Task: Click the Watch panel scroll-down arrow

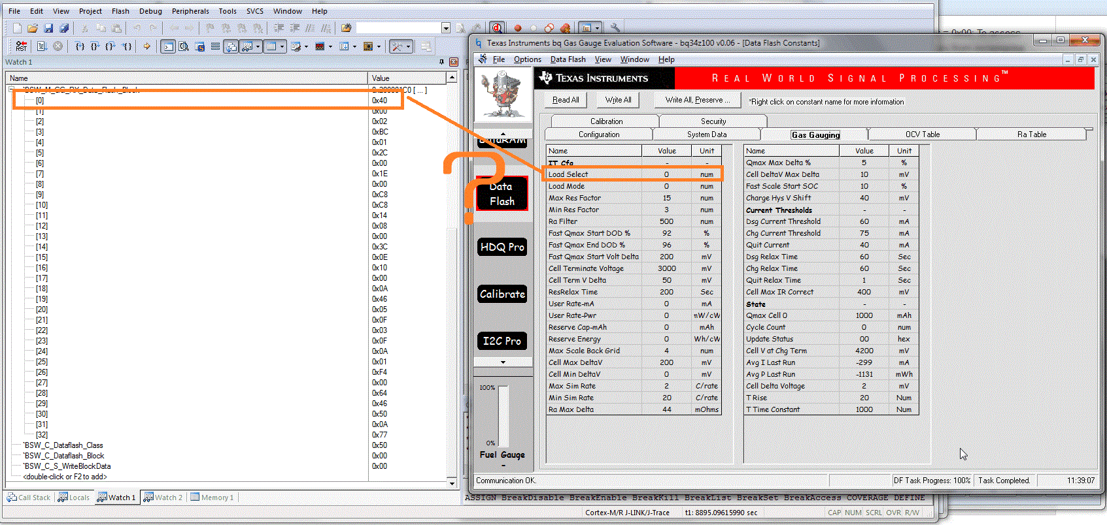Action: 452,483
